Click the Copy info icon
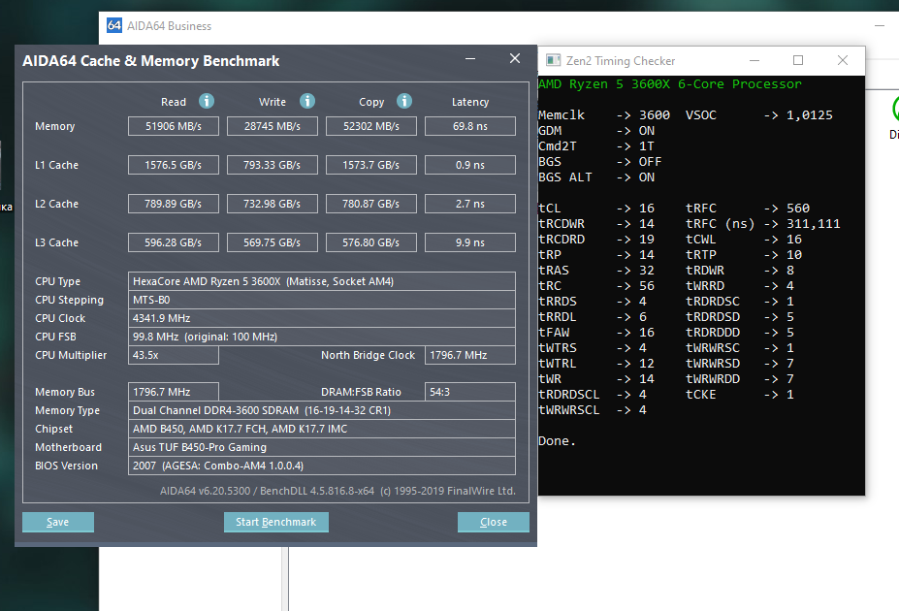Screen dimensions: 899x611 (x=404, y=101)
